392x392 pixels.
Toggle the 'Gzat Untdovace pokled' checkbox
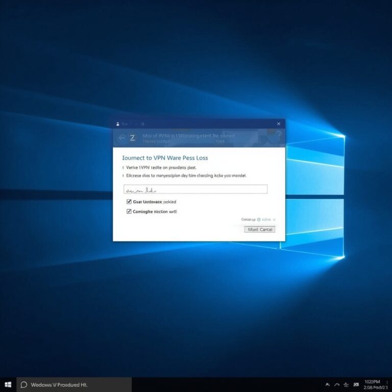tap(129, 202)
